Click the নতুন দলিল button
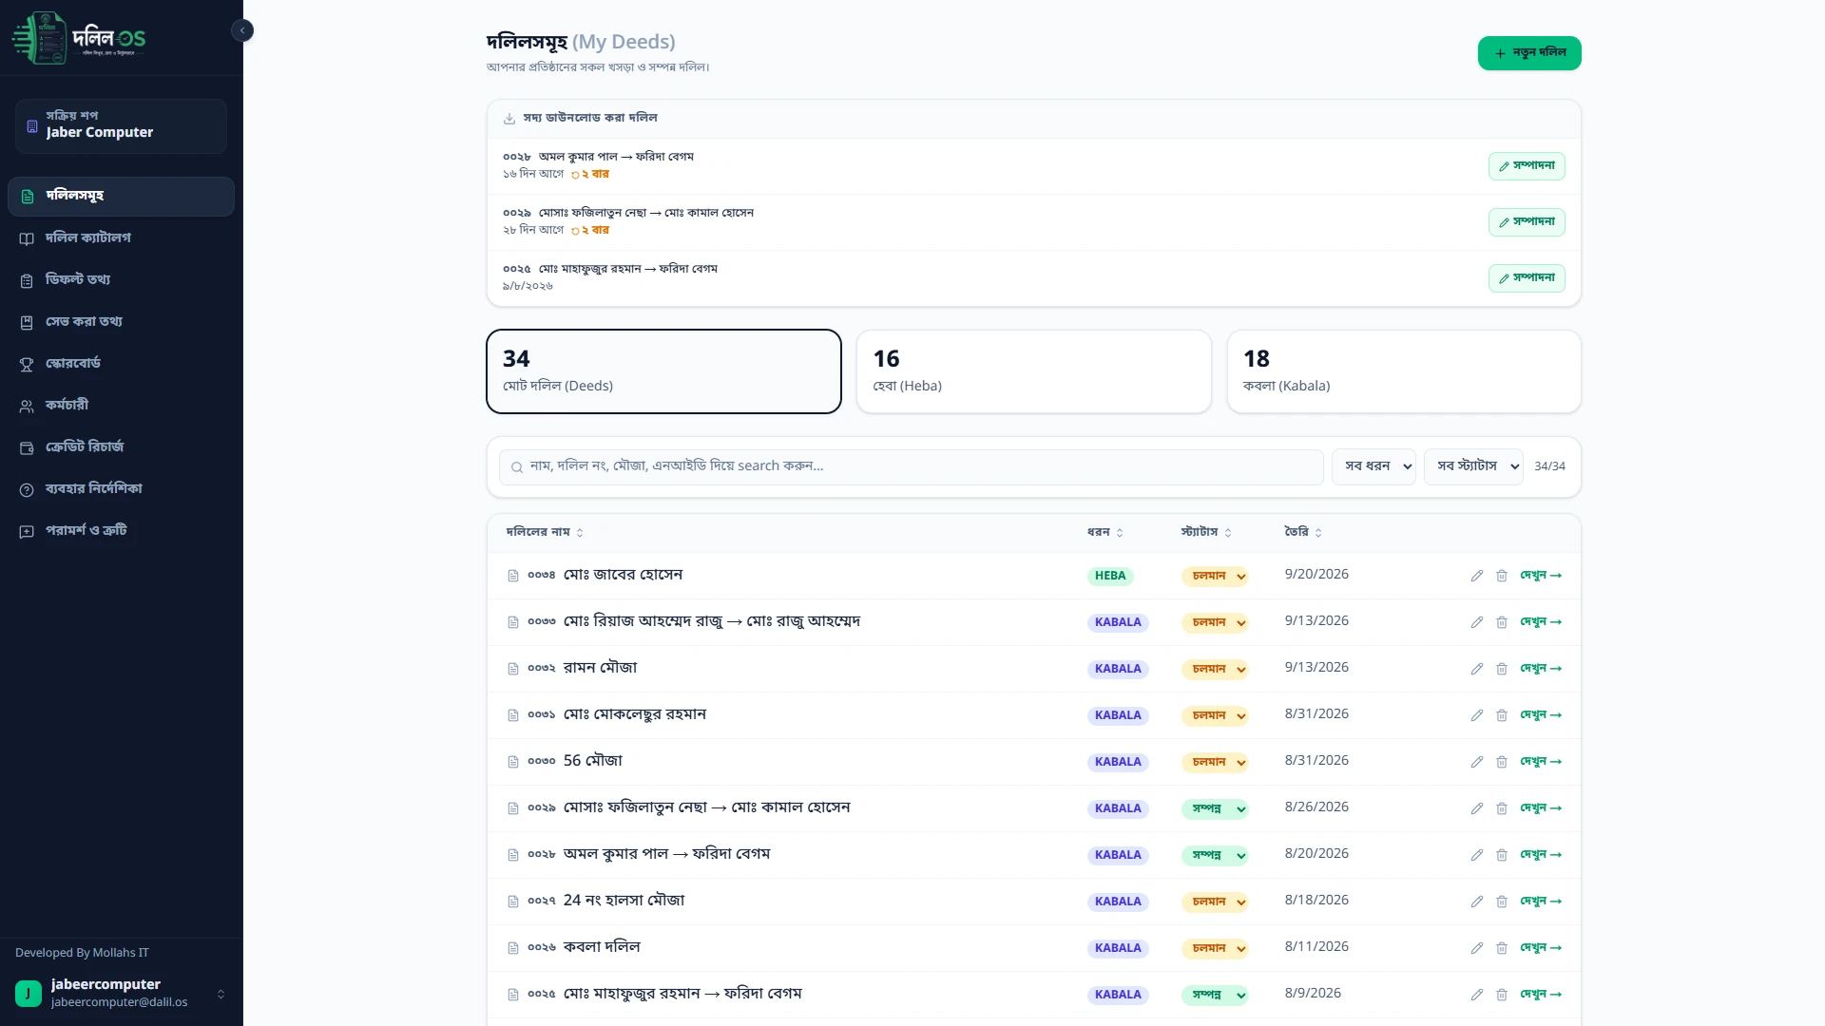1825x1026 pixels. click(1528, 53)
